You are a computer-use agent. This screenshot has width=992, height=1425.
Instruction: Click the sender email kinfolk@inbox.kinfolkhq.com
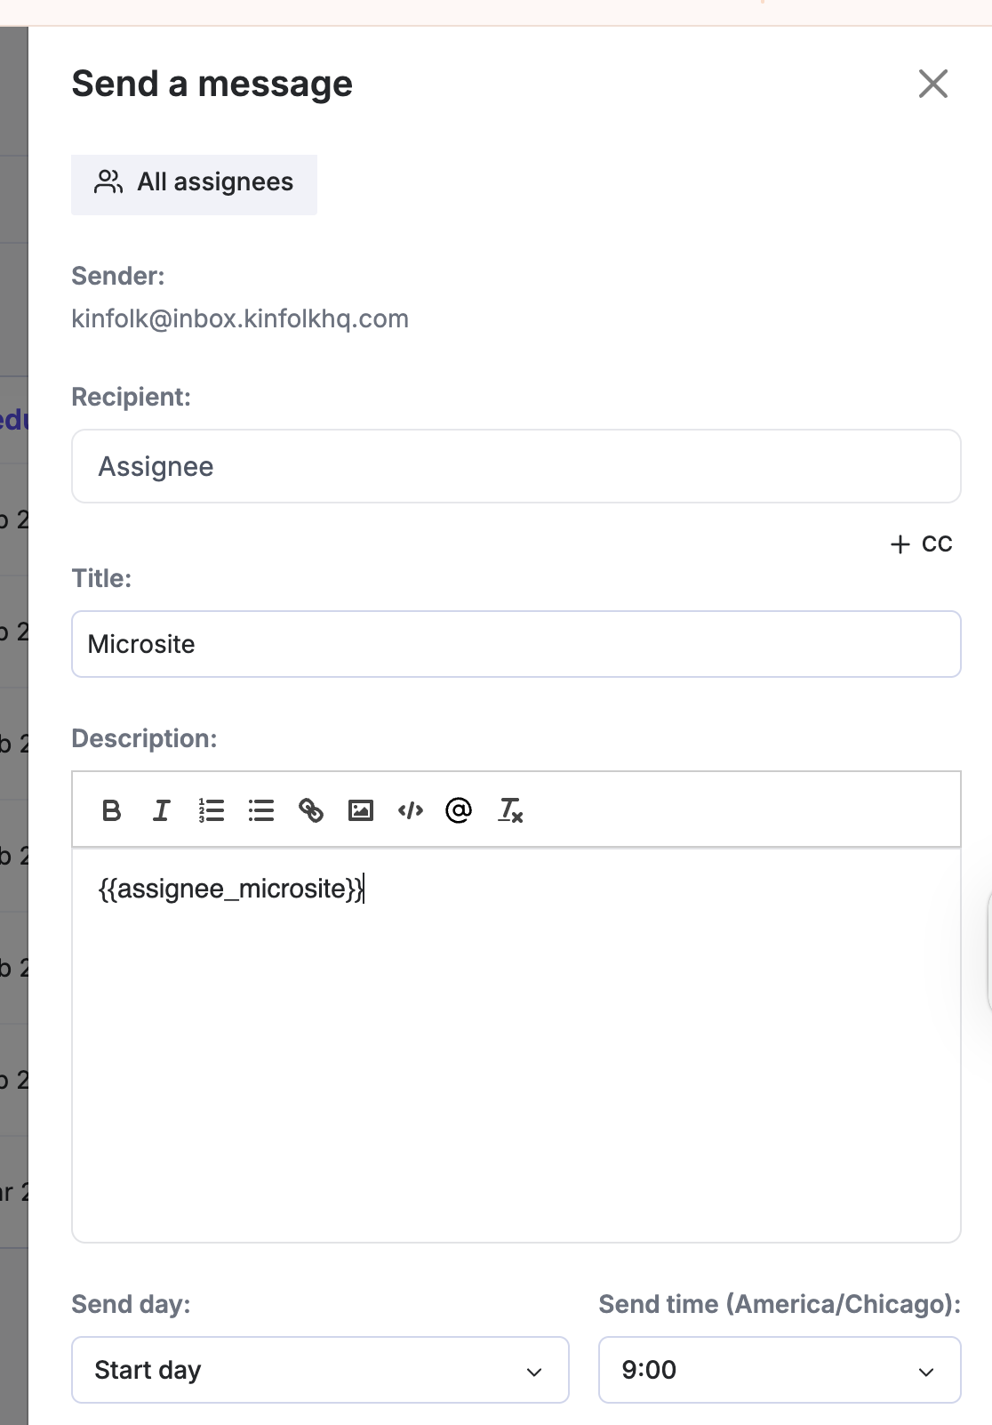click(x=240, y=318)
